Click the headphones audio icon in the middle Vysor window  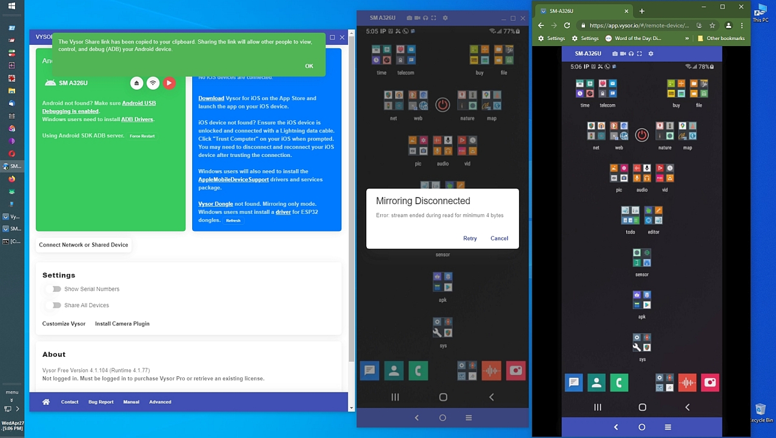click(x=425, y=18)
